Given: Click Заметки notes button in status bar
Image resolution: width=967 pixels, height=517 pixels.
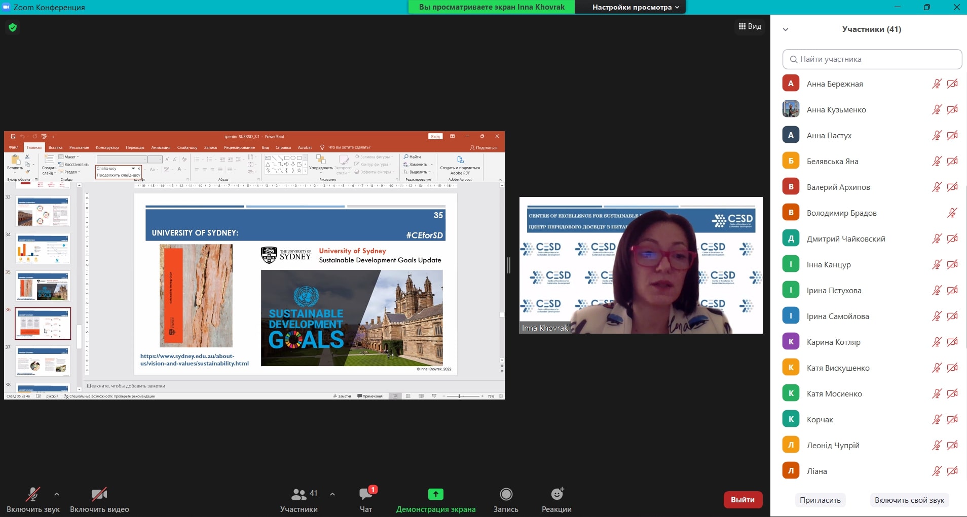Looking at the screenshot, I should tap(342, 396).
